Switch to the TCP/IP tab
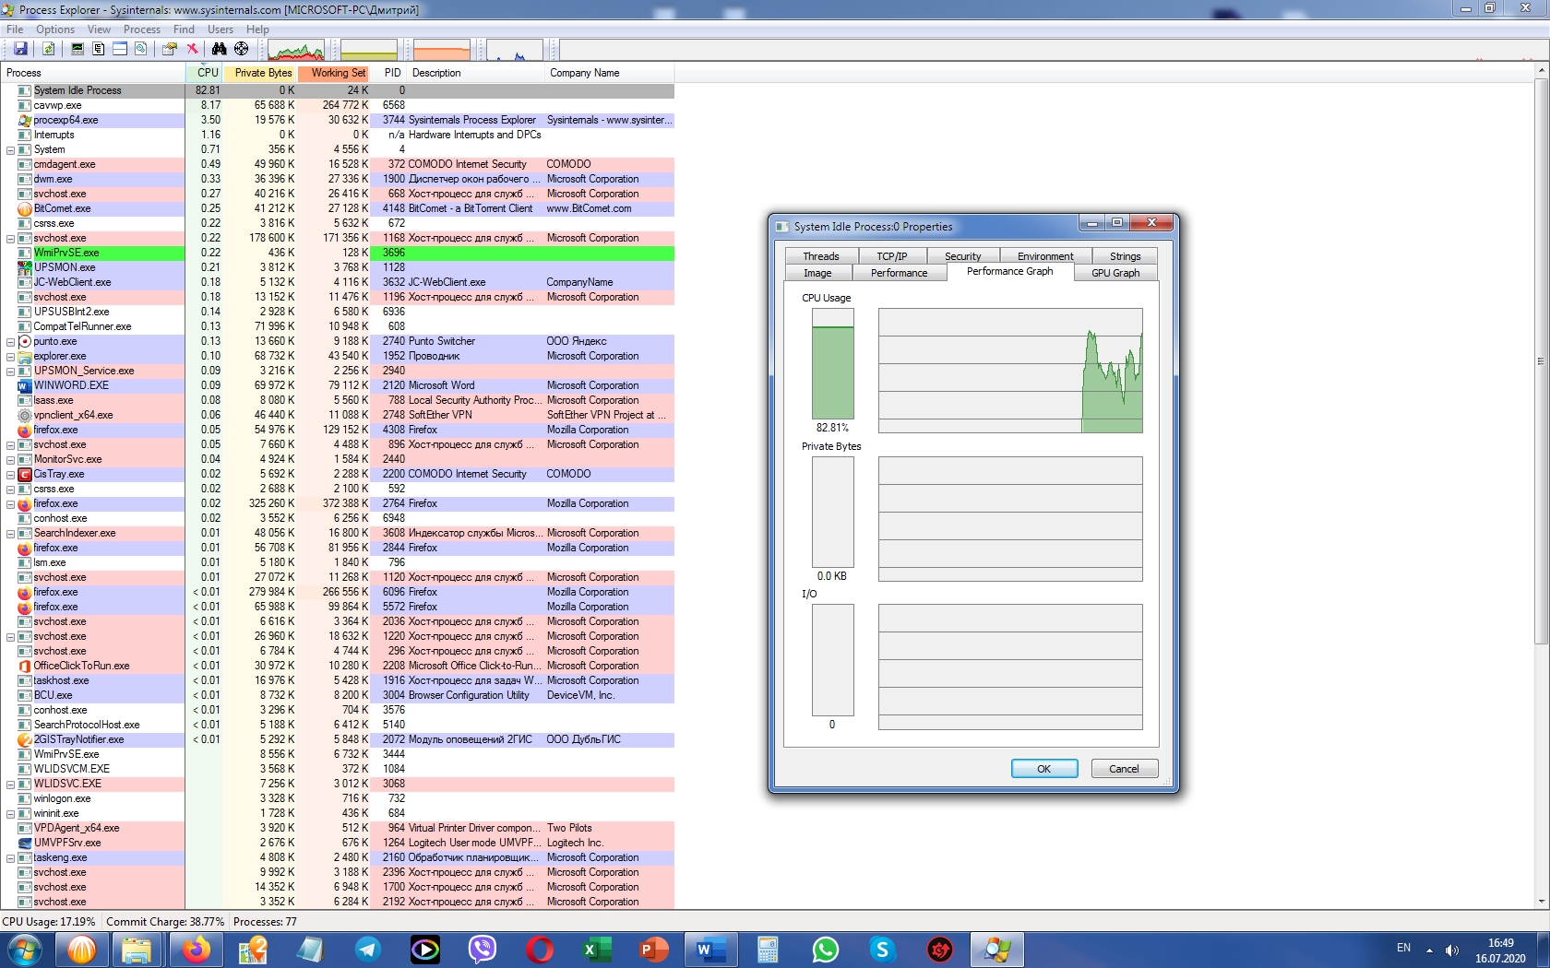This screenshot has width=1550, height=968. pyautogui.click(x=891, y=256)
